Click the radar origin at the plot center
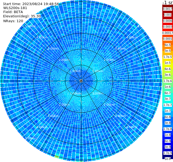173x162 pixels. click(x=81, y=81)
